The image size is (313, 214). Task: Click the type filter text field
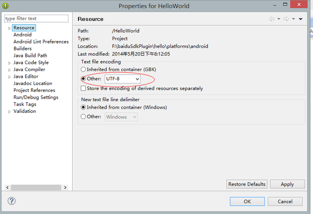click(x=36, y=18)
